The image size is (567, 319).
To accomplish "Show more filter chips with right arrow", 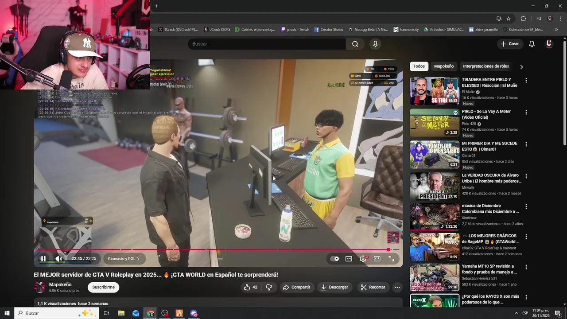I will (x=521, y=66).
